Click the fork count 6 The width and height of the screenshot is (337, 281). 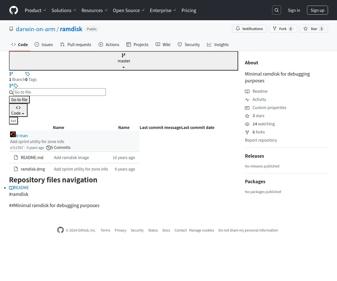click(291, 29)
